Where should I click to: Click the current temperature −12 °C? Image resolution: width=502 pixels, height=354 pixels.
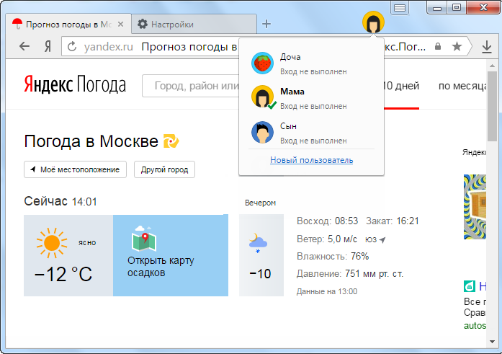click(x=63, y=274)
